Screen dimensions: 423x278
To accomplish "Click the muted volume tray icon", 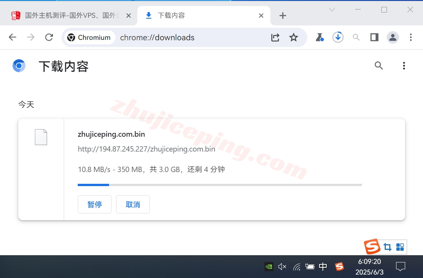I will click(x=282, y=267).
